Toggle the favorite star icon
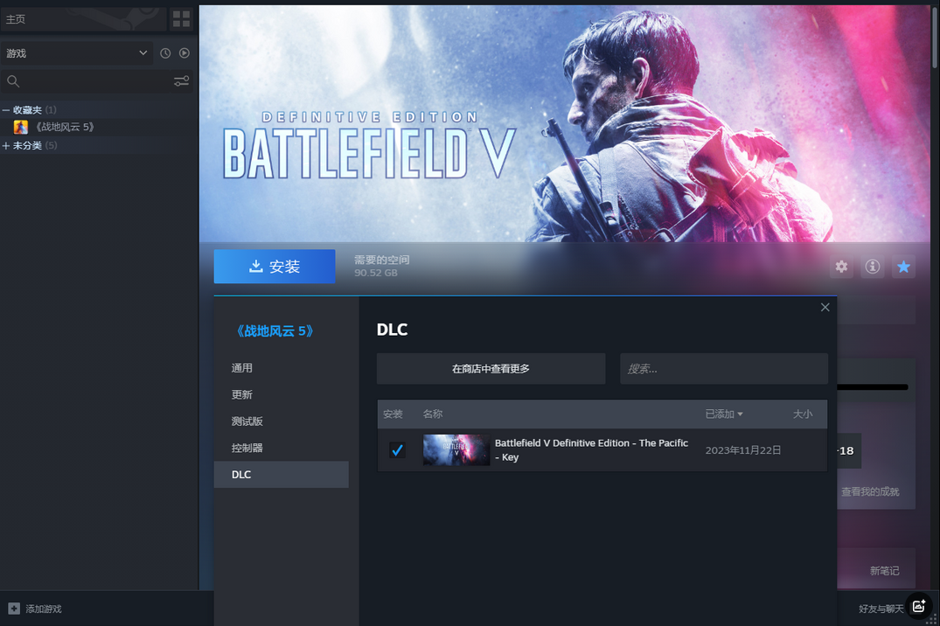Viewport: 940px width, 626px height. [904, 267]
